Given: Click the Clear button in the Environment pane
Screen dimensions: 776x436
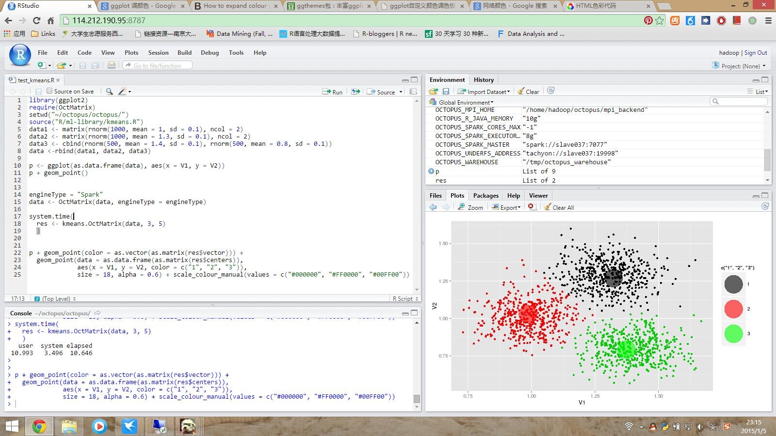Looking at the screenshot, I should [528, 92].
